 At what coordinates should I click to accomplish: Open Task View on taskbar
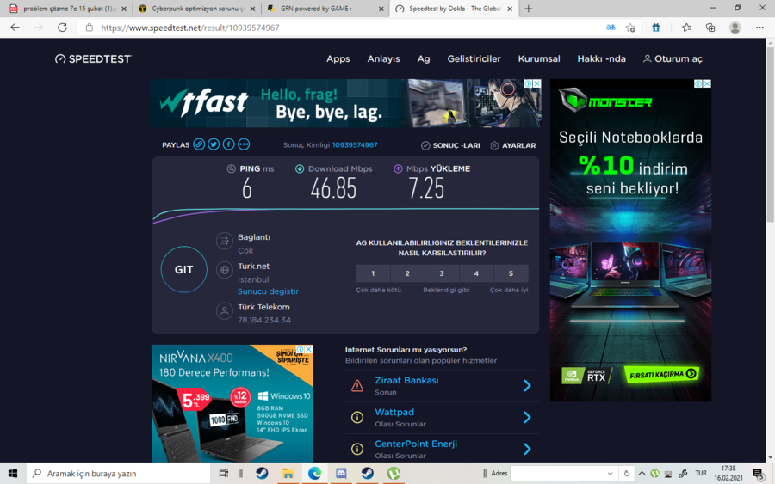223,473
